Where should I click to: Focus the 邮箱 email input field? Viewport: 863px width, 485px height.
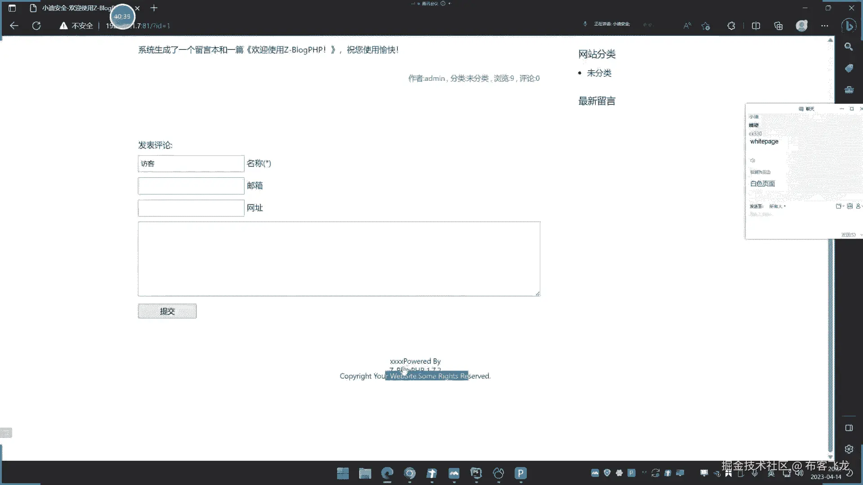191,186
